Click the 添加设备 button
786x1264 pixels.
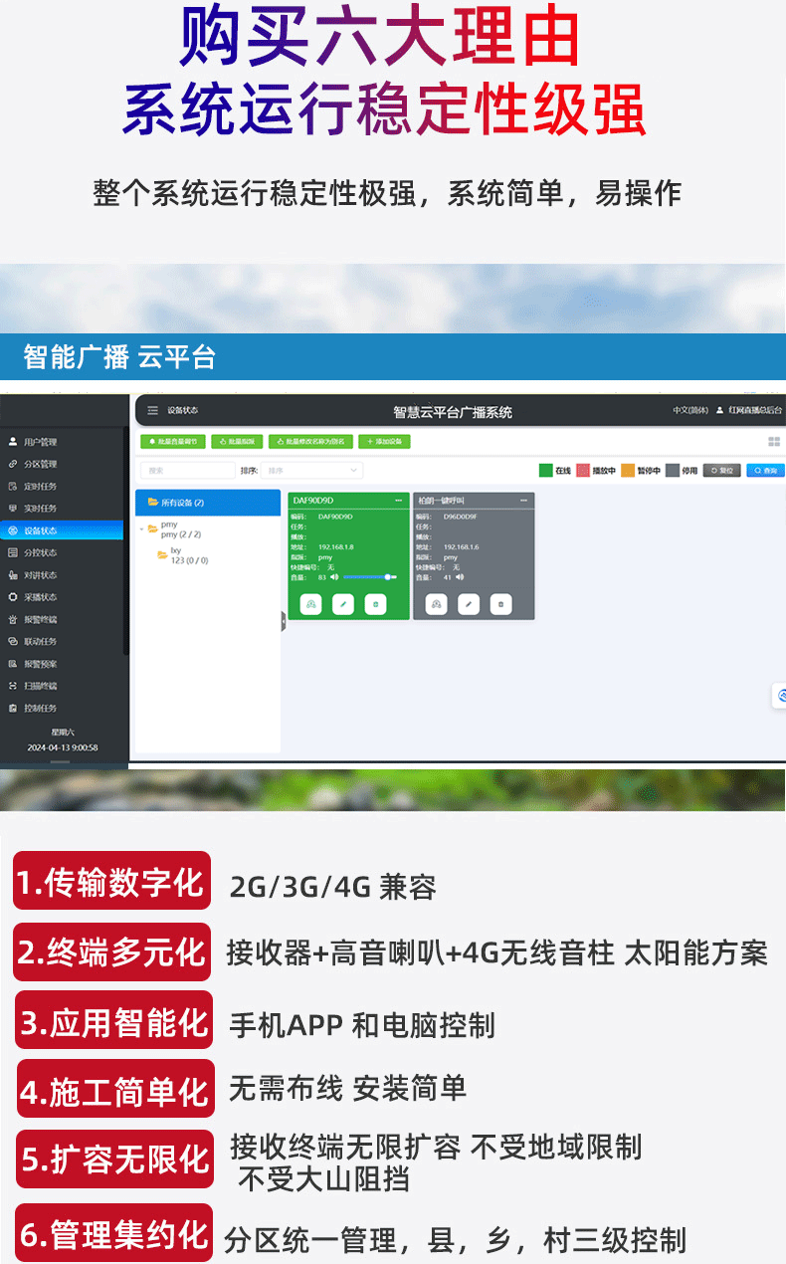pyautogui.click(x=384, y=442)
